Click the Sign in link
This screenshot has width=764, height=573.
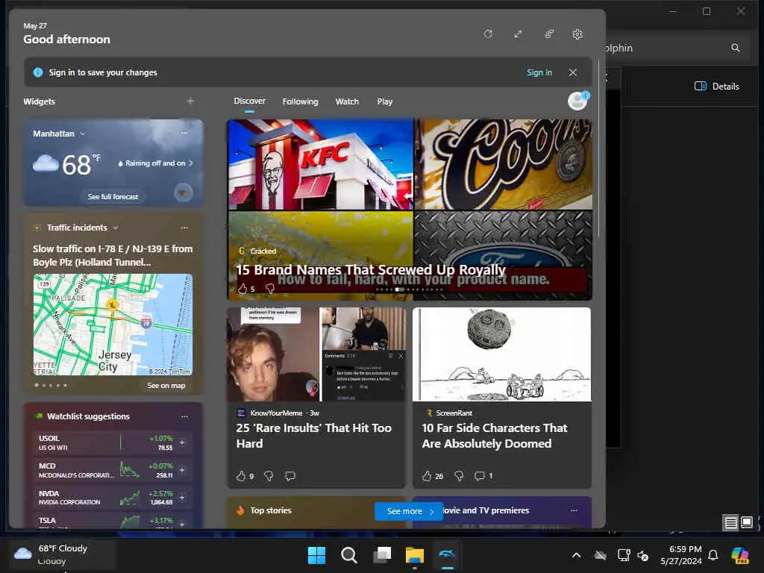click(539, 72)
